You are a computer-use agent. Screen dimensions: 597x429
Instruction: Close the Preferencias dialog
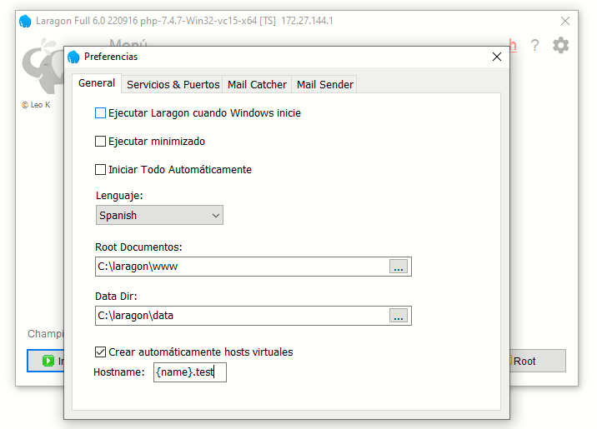(x=497, y=57)
